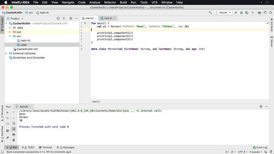
Task: Open the Refactor menu
Action: click(x=110, y=3)
